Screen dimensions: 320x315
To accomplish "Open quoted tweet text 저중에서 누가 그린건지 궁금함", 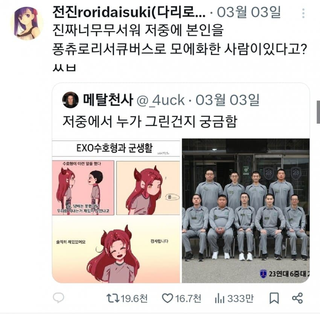I will [150, 121].
